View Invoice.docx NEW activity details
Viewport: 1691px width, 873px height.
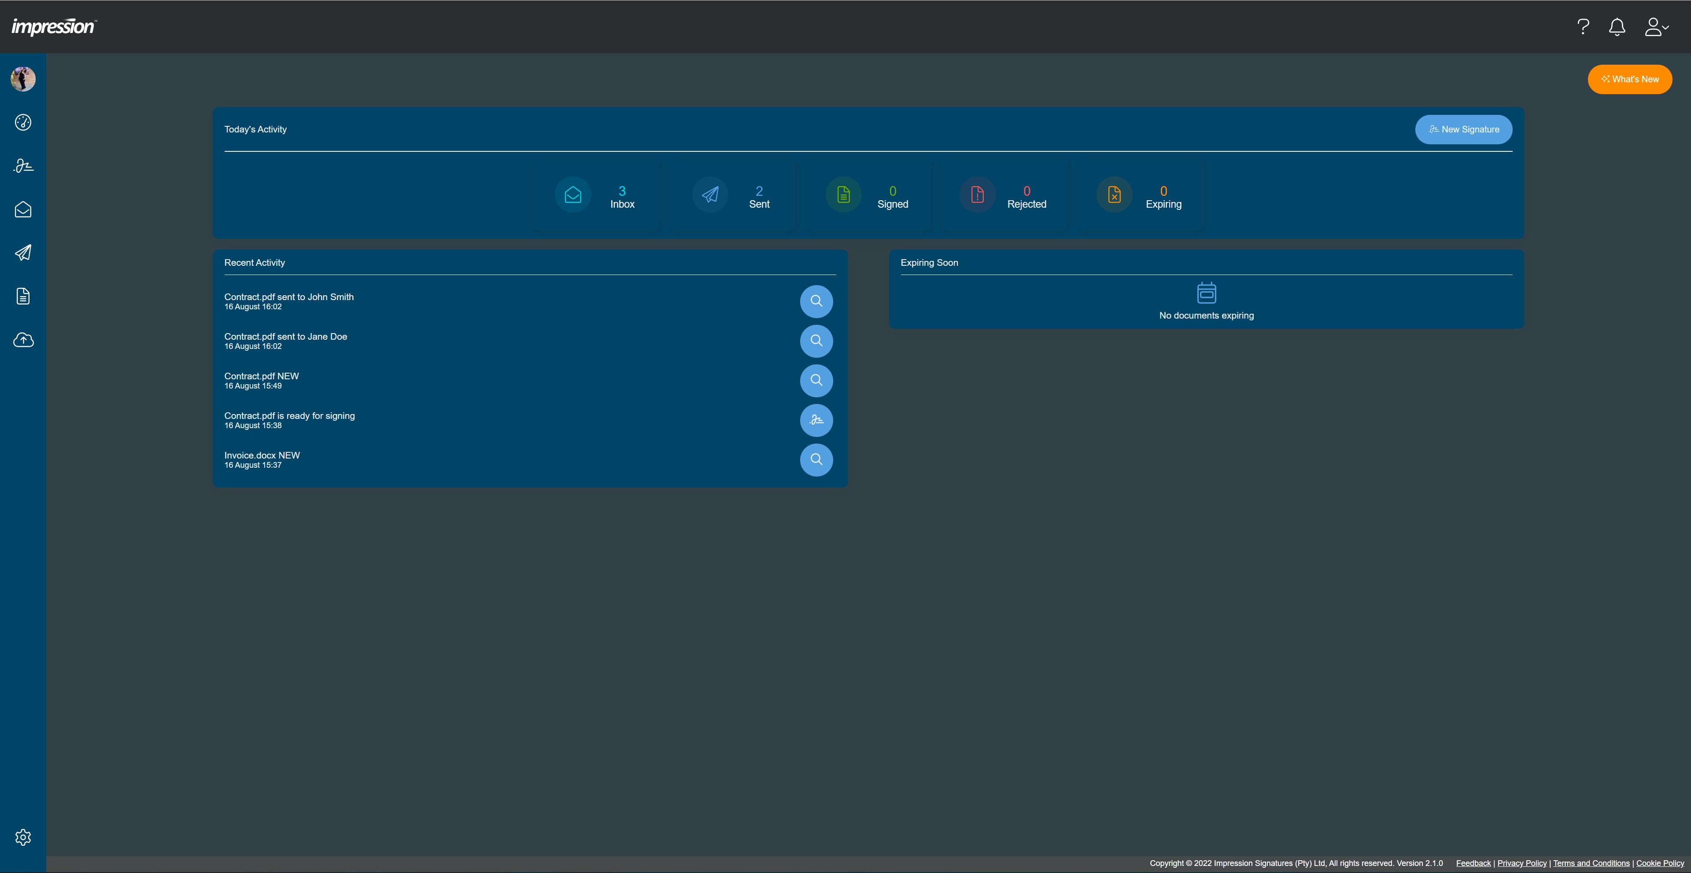(x=816, y=459)
